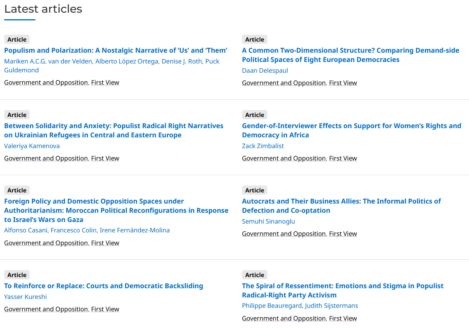Viewport: 469px width, 334px height.
Task: Open 'A Common Two-Dimensional Structure?' article
Action: point(350,50)
